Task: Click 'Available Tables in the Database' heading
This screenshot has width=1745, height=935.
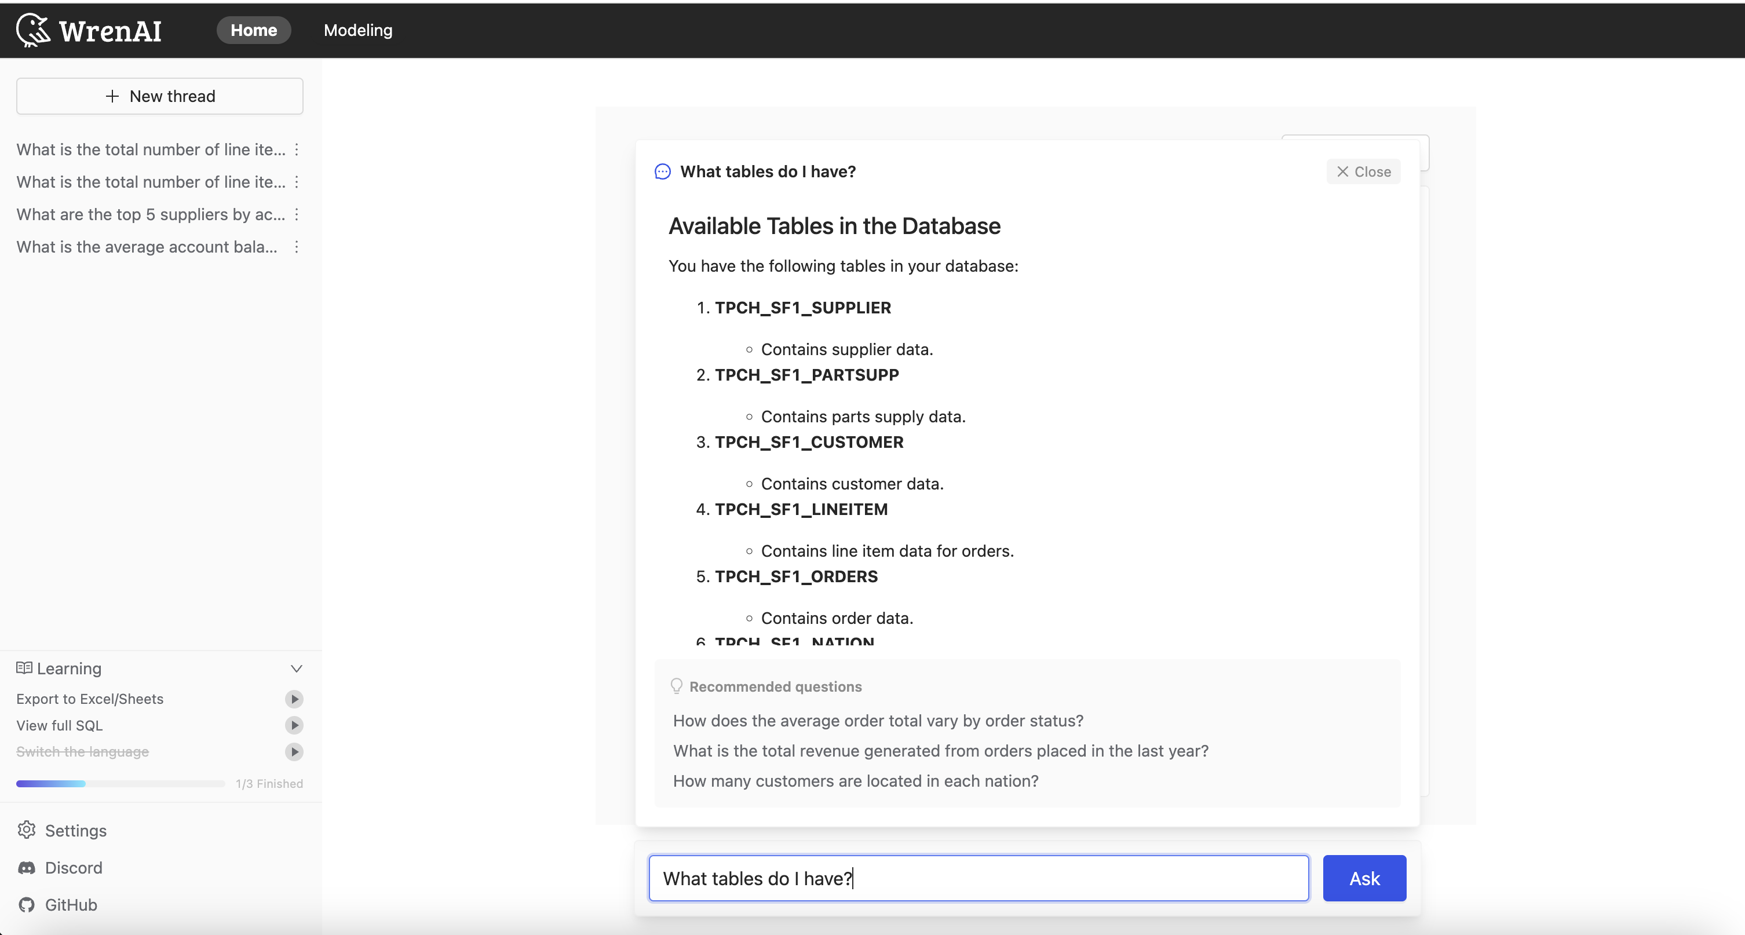Action: [x=835, y=225]
